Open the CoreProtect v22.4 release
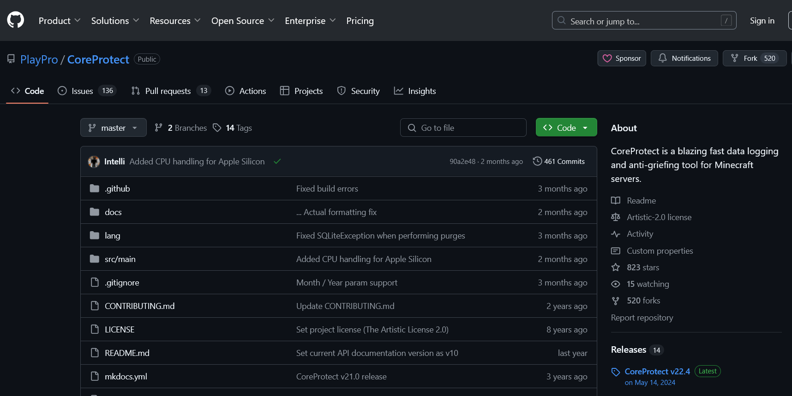This screenshot has height=396, width=792. click(657, 372)
